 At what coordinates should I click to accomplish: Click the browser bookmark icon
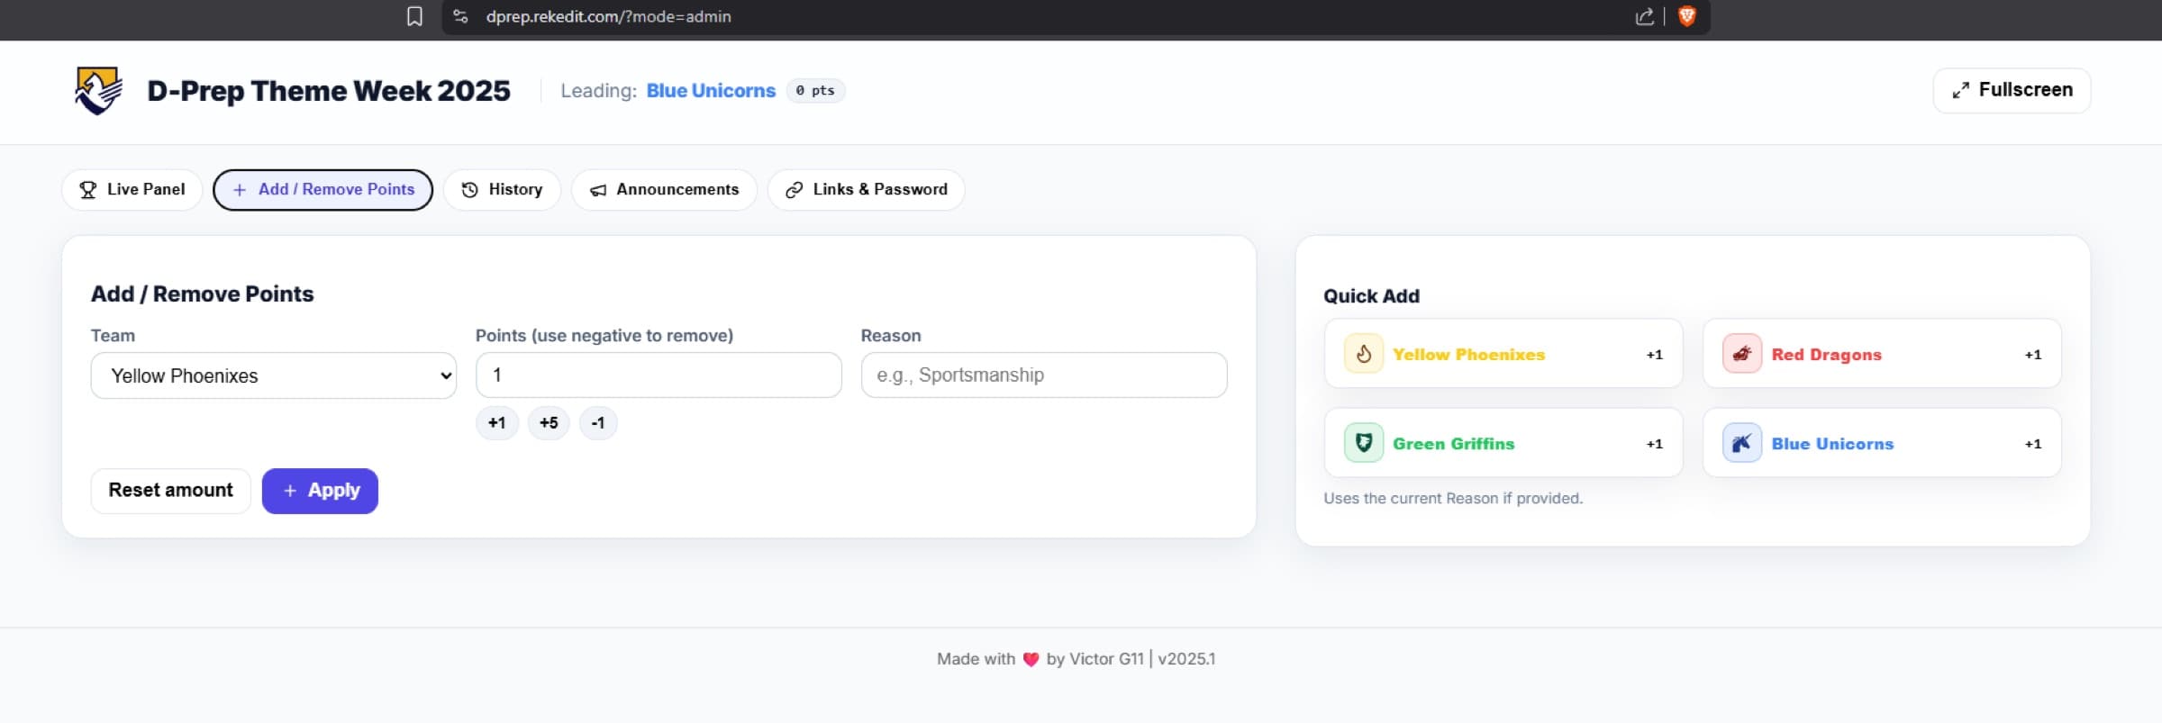[x=414, y=16]
